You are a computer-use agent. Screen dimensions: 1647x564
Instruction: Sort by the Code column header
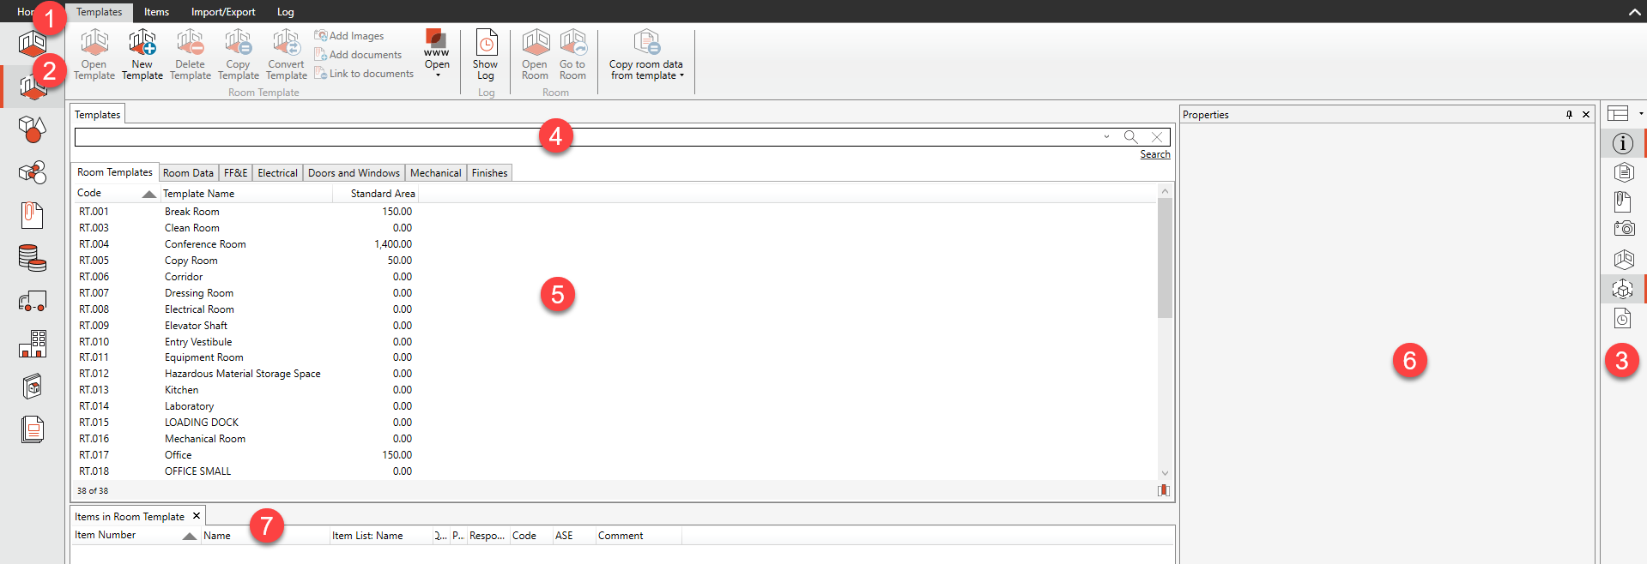tap(107, 194)
